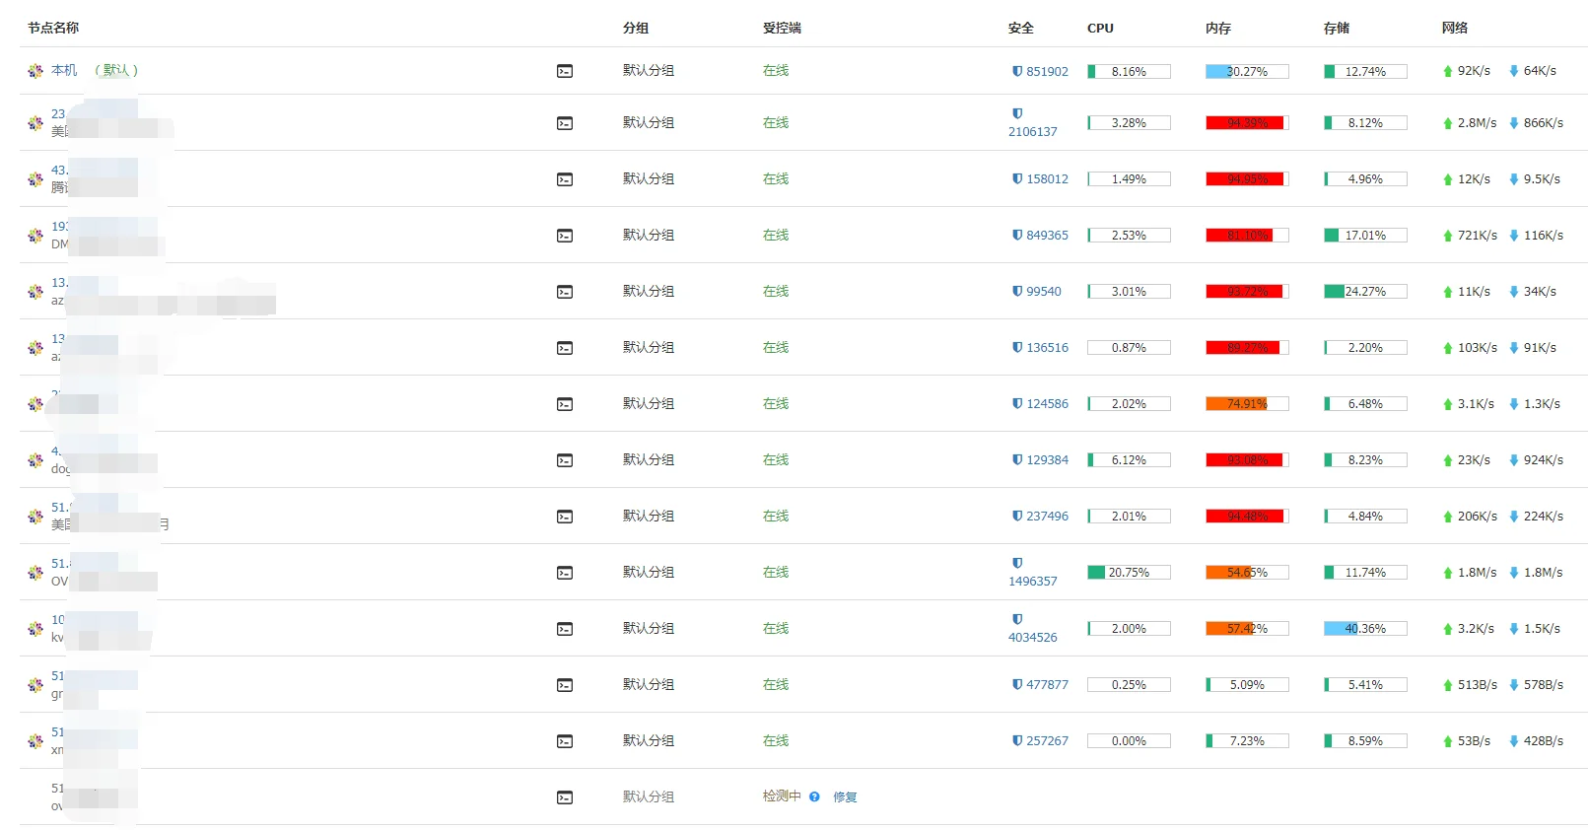The width and height of the screenshot is (1588, 830).
Task: Click the 节点名称 column header
Action: coord(53,28)
